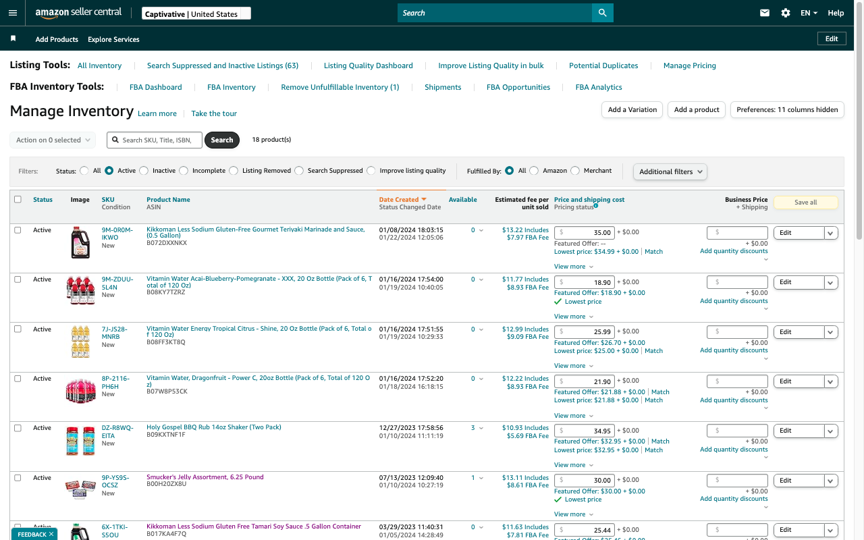Viewport: 864px width, 540px height.
Task: Open the Action on 0 selected dropdown
Action: 53,140
